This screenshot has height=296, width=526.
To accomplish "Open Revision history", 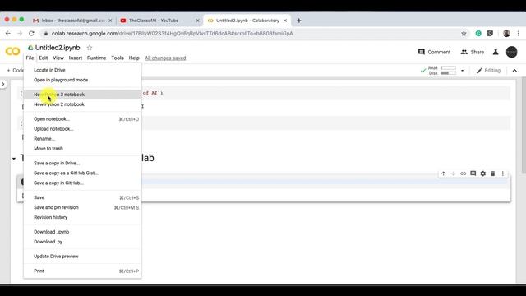I will pos(82,217).
